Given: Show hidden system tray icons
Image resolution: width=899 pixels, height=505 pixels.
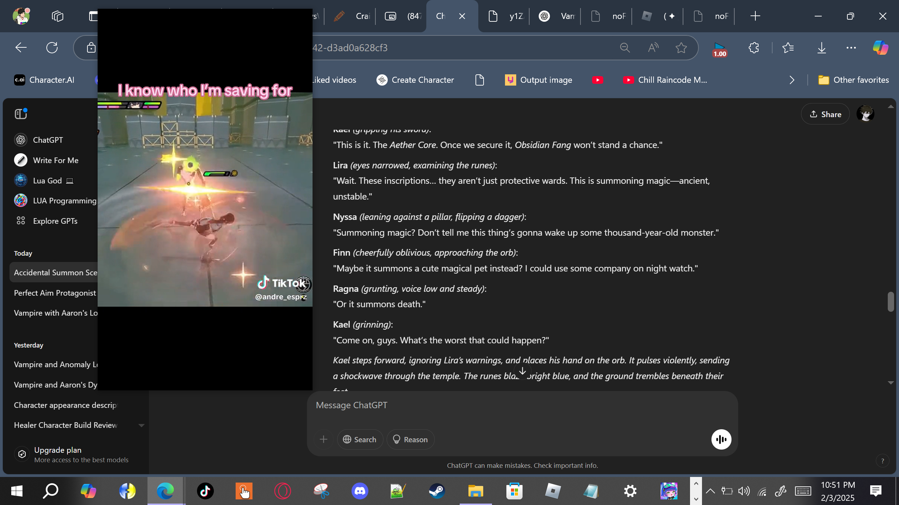Looking at the screenshot, I should point(710,491).
